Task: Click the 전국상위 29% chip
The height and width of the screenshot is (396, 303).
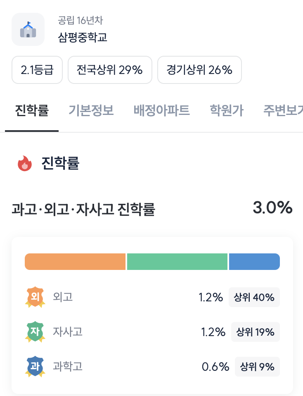Action: tap(110, 70)
